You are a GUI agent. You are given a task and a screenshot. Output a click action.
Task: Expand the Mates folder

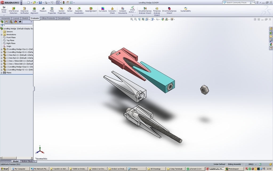pos(2,72)
